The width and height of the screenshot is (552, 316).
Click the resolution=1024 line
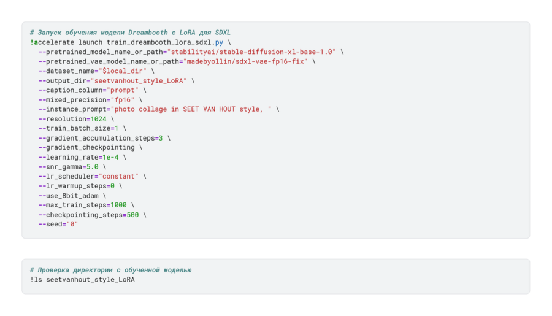(x=75, y=119)
